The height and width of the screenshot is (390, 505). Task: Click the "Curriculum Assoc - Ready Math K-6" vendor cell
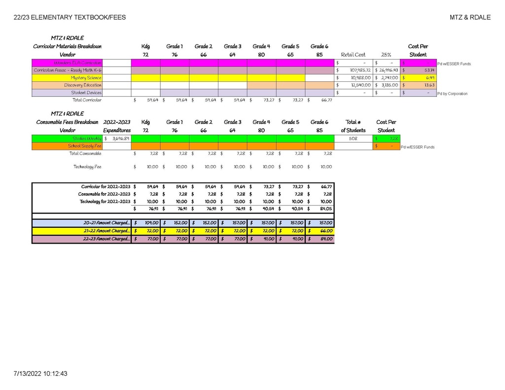tap(67, 70)
